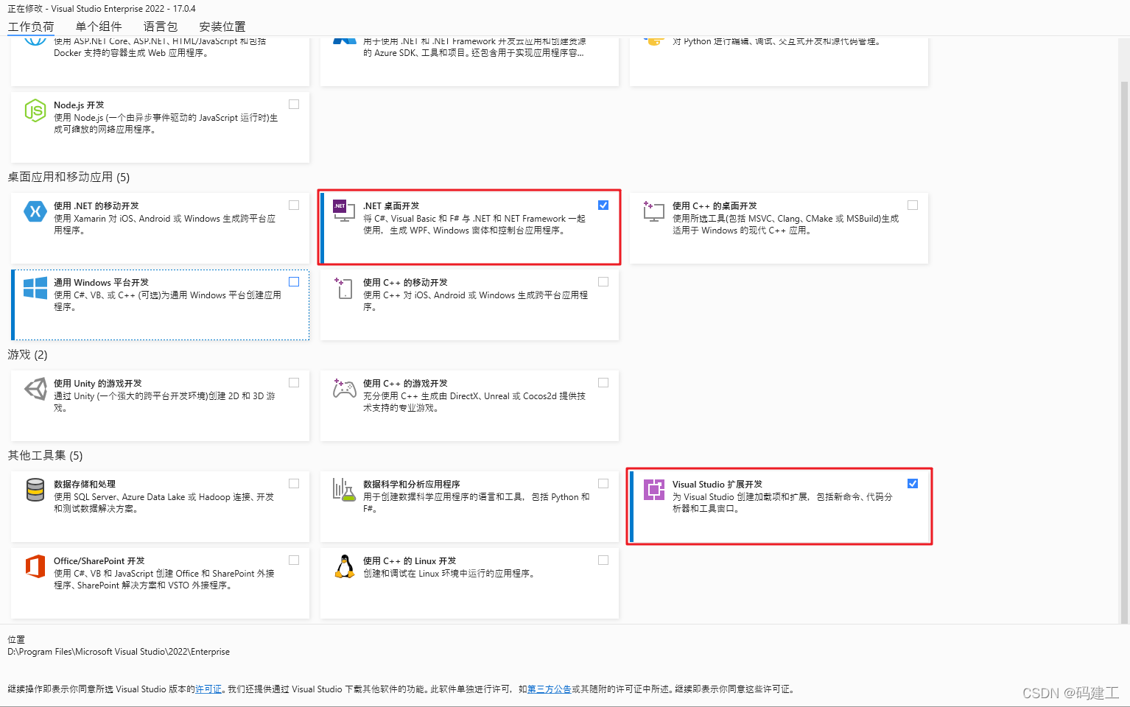Click the 其他工具集 (5) section heading

45,456
